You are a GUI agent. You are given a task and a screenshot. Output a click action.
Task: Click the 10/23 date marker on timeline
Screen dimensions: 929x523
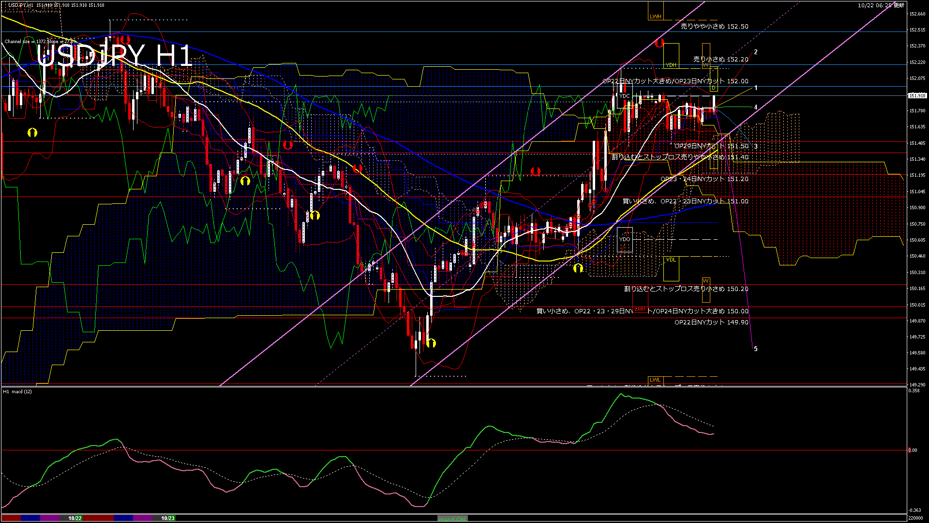coord(168,518)
